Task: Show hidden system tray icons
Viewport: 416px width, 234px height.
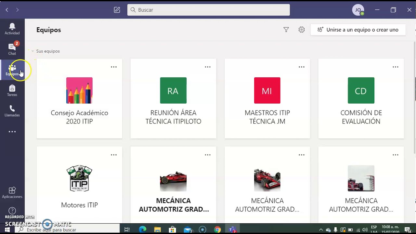Action: 321,230
